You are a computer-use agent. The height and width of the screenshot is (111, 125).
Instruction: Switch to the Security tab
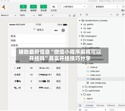click(121, 105)
